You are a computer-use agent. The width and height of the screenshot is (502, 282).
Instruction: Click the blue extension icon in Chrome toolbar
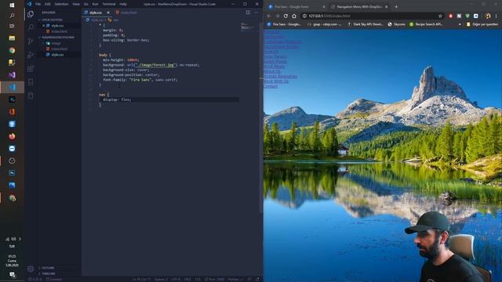click(x=476, y=16)
